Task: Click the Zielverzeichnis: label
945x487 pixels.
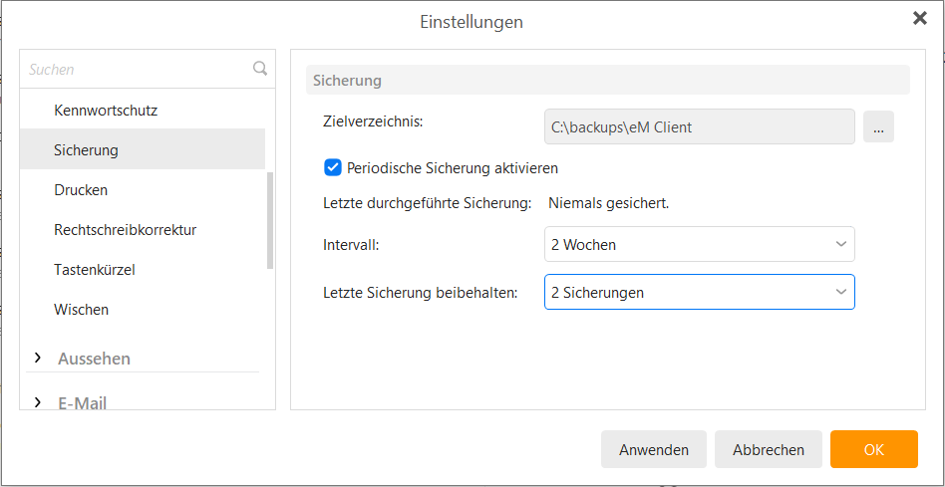Action: (374, 121)
